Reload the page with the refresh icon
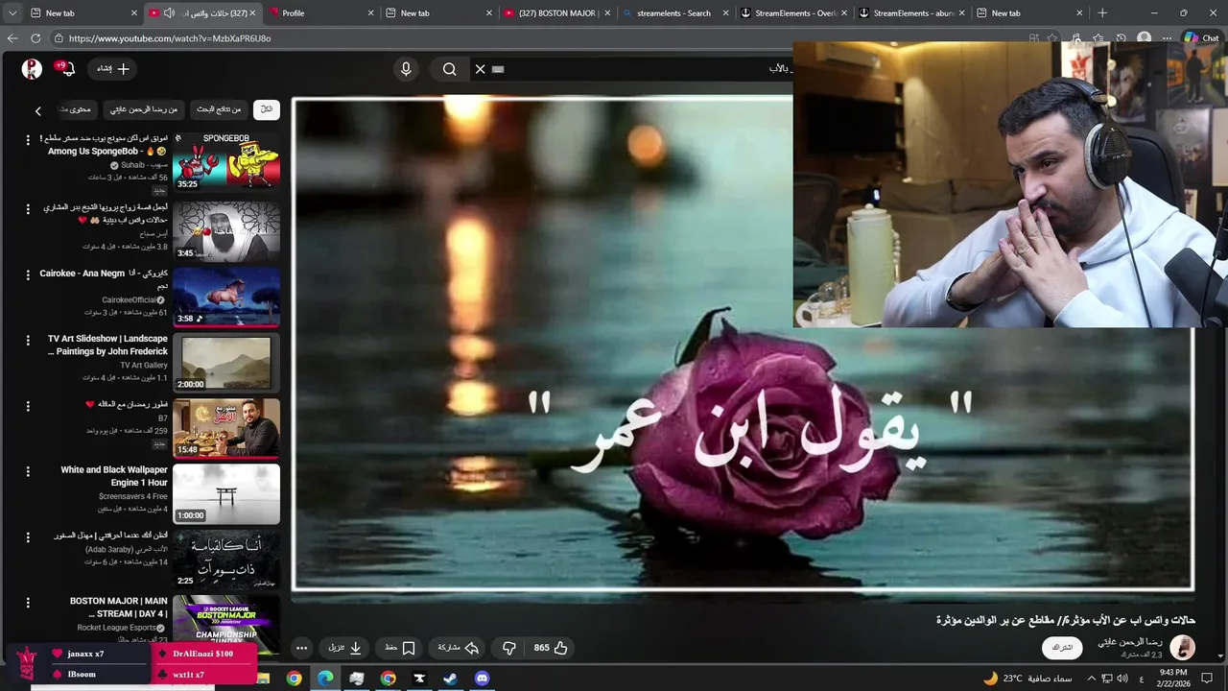Screen dimensions: 1228x691 (x=35, y=38)
